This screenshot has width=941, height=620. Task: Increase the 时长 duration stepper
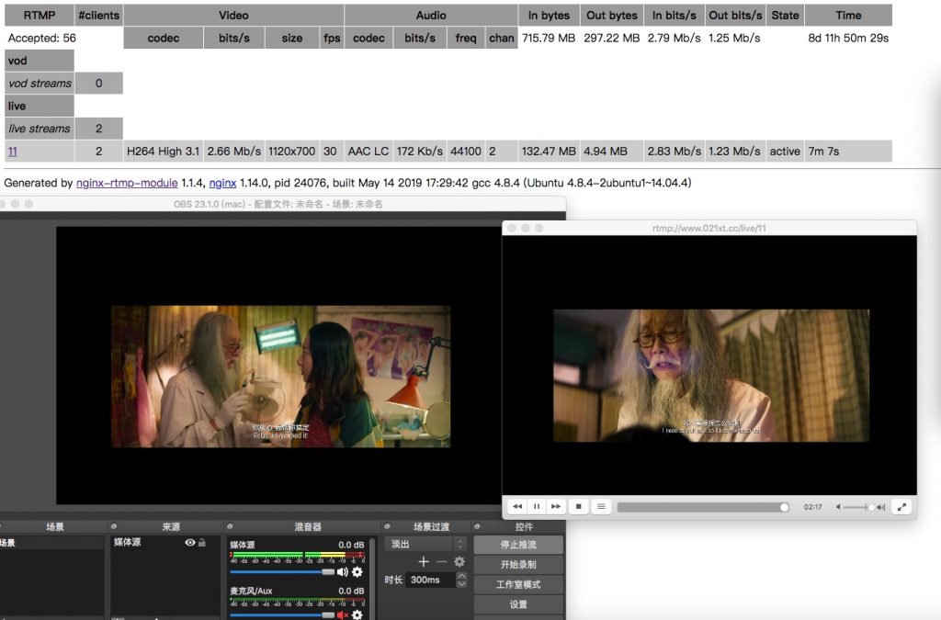[x=461, y=576]
